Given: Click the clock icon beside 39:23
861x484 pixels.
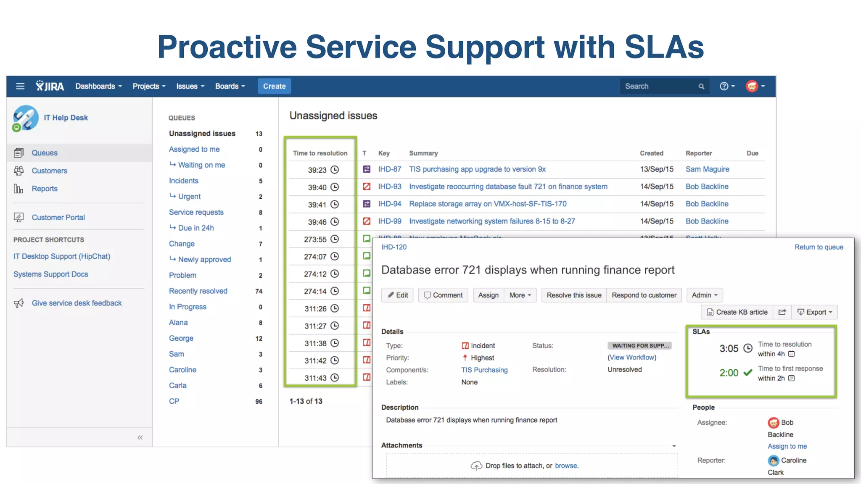Looking at the screenshot, I should click(335, 170).
